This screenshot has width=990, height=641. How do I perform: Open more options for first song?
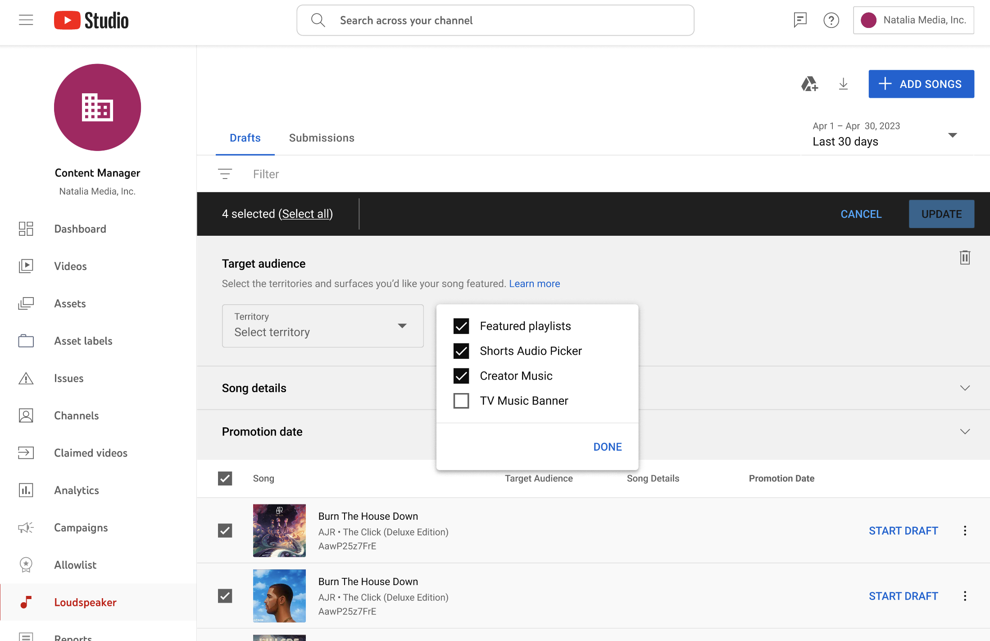[965, 531]
